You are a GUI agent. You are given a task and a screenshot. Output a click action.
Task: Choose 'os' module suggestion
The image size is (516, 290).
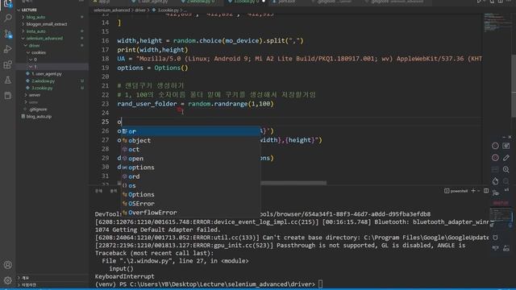pos(191,185)
